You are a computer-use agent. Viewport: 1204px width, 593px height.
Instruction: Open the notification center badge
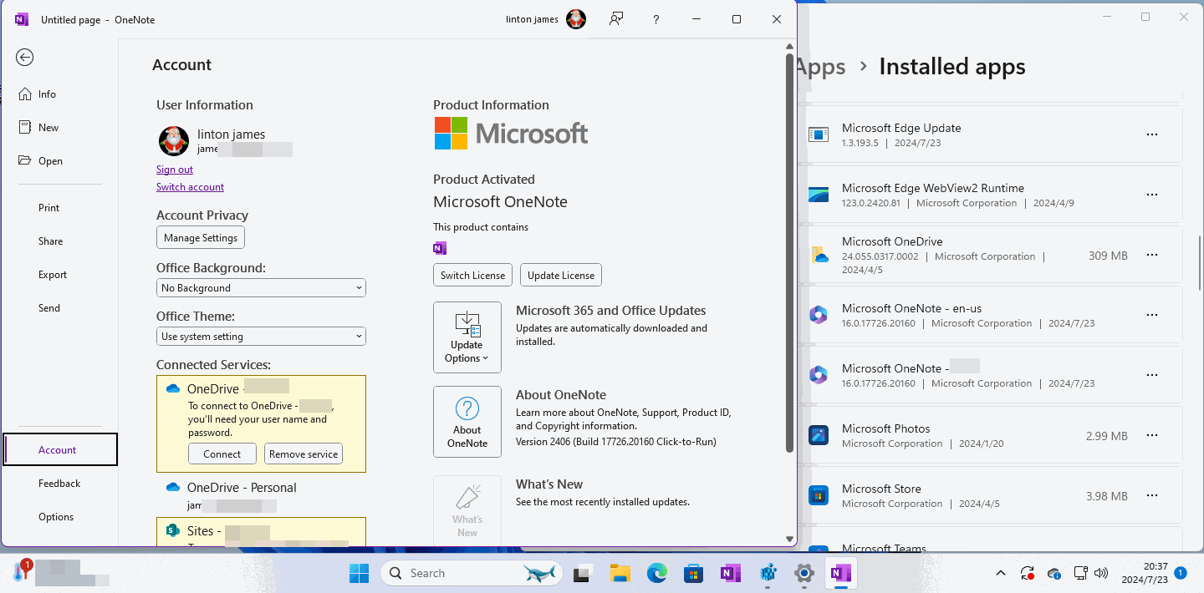(1180, 573)
